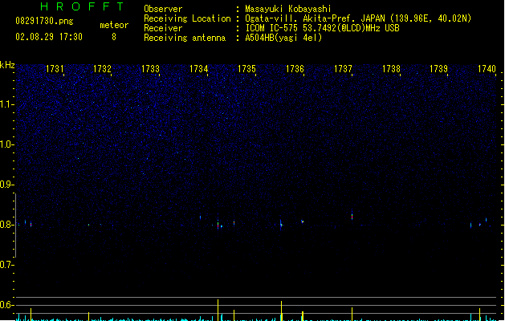Select the file name 08291730.png
This screenshot has height=321, width=505.
[44, 21]
